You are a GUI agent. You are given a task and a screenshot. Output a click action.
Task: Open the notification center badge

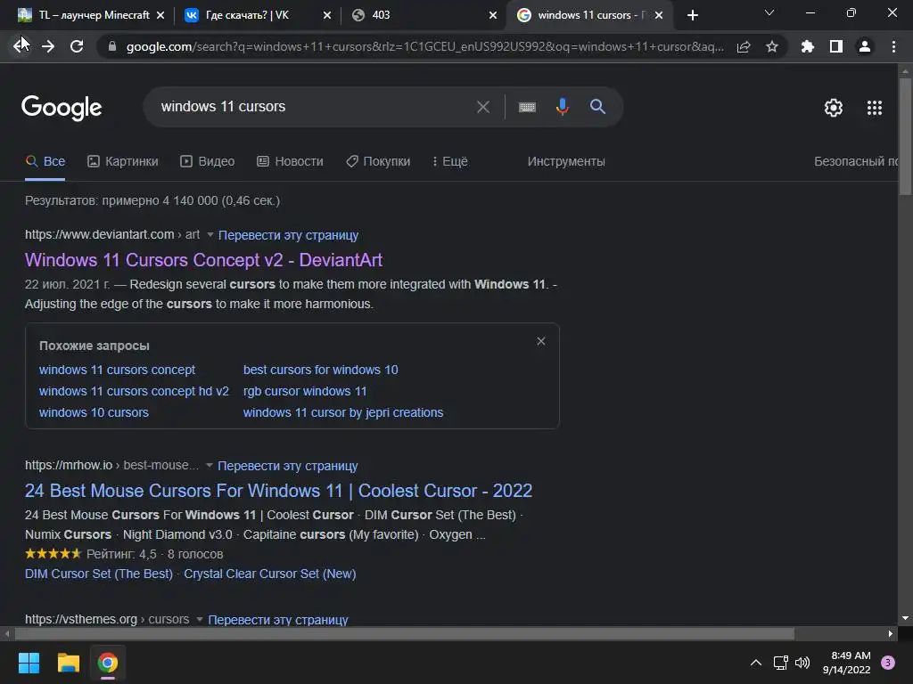click(888, 663)
